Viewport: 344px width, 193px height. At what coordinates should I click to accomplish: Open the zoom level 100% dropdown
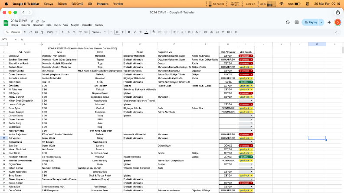pos(52,32)
